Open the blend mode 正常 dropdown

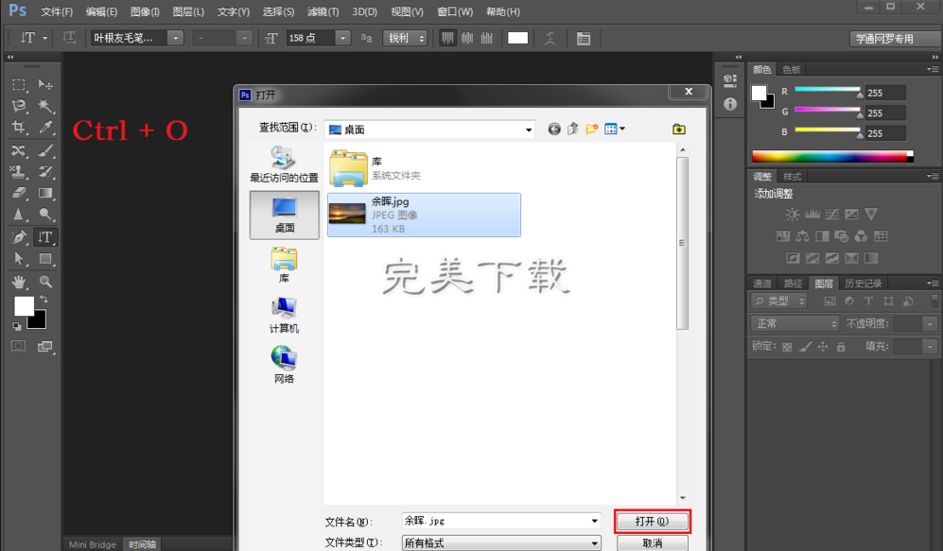click(x=795, y=324)
